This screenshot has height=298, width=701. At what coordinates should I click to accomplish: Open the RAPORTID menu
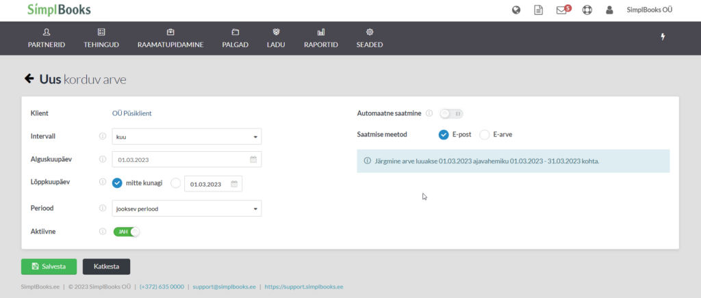pos(321,38)
